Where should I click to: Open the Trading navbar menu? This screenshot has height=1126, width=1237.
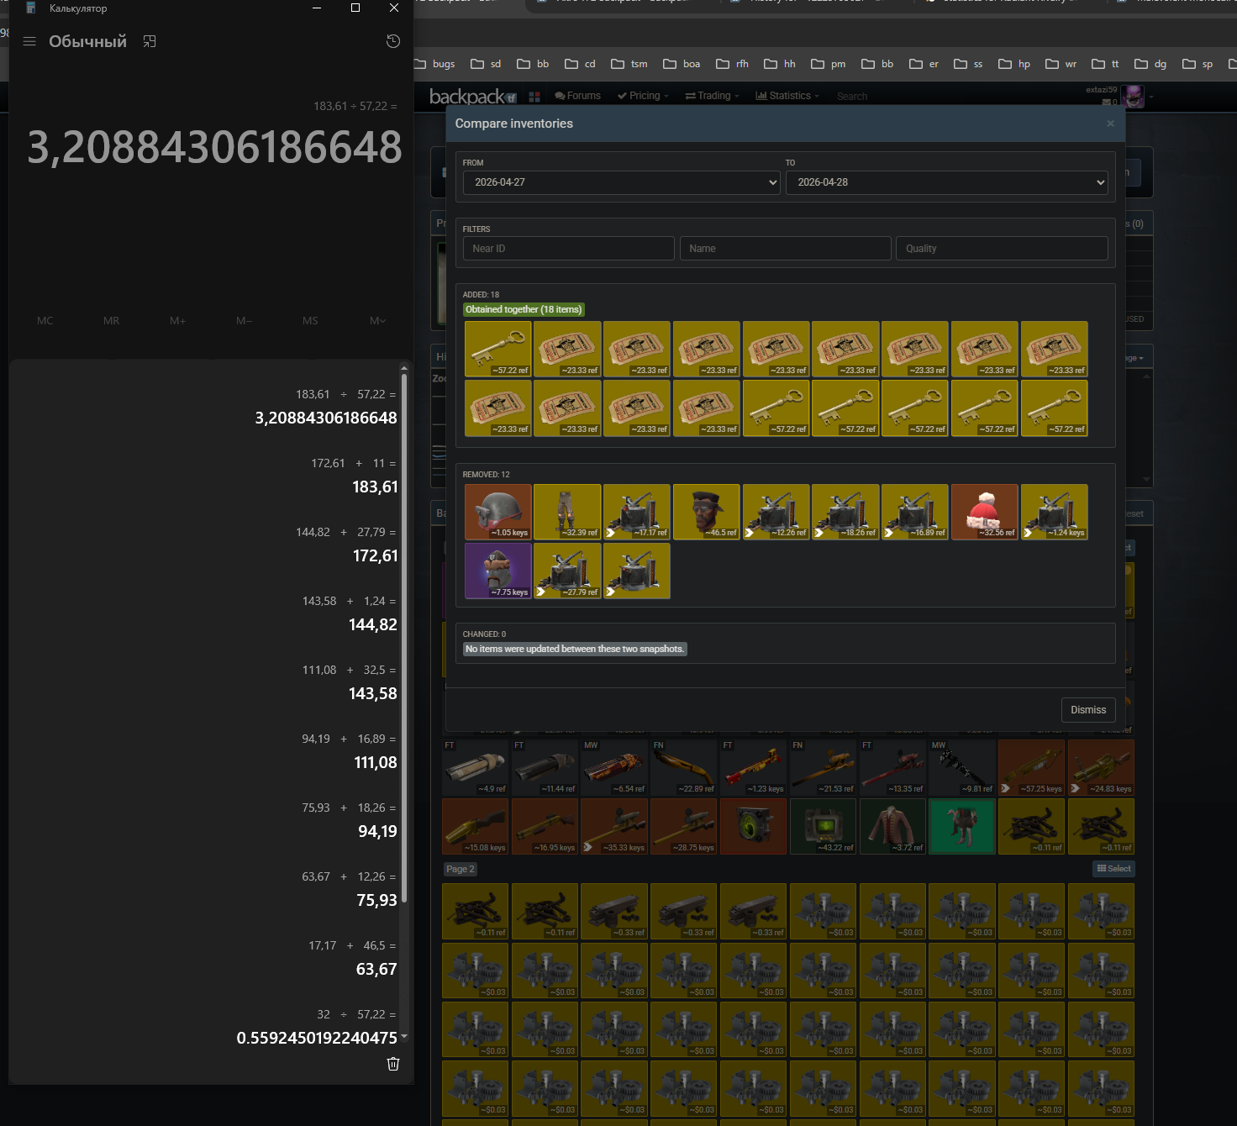point(713,96)
